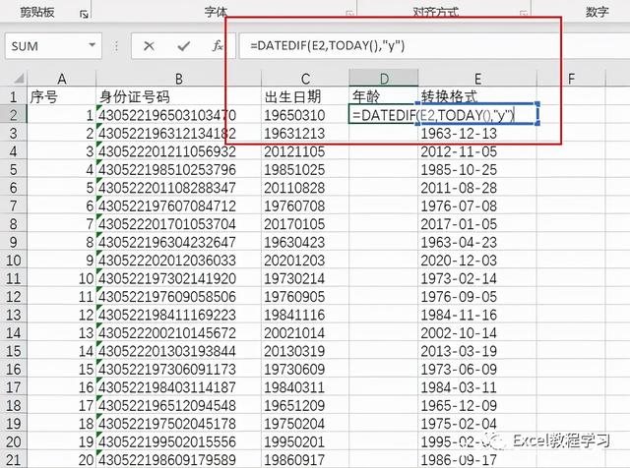Select column A header

tap(61, 79)
